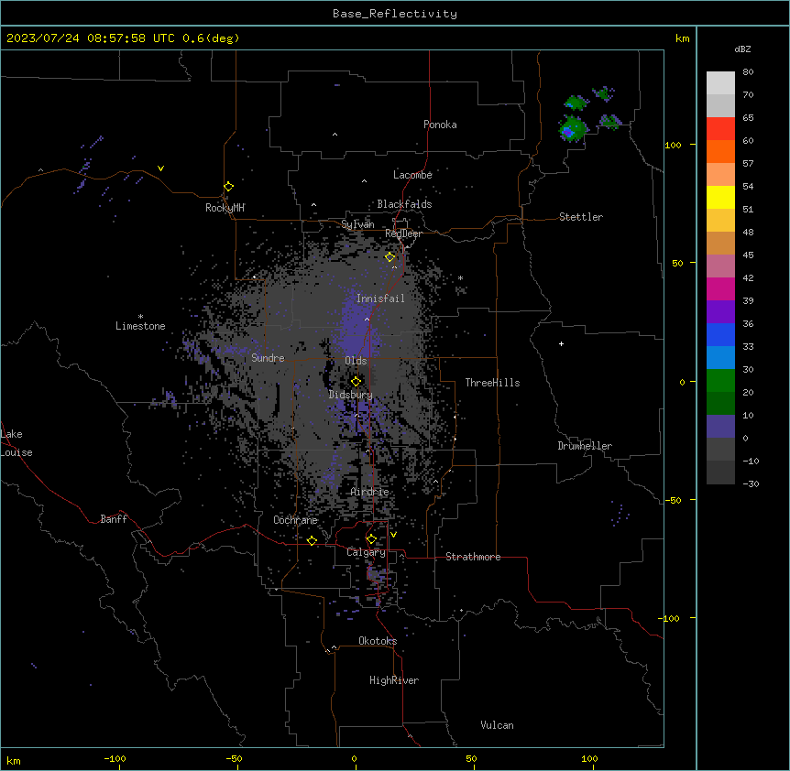Click the Didsbury town label

click(x=351, y=395)
